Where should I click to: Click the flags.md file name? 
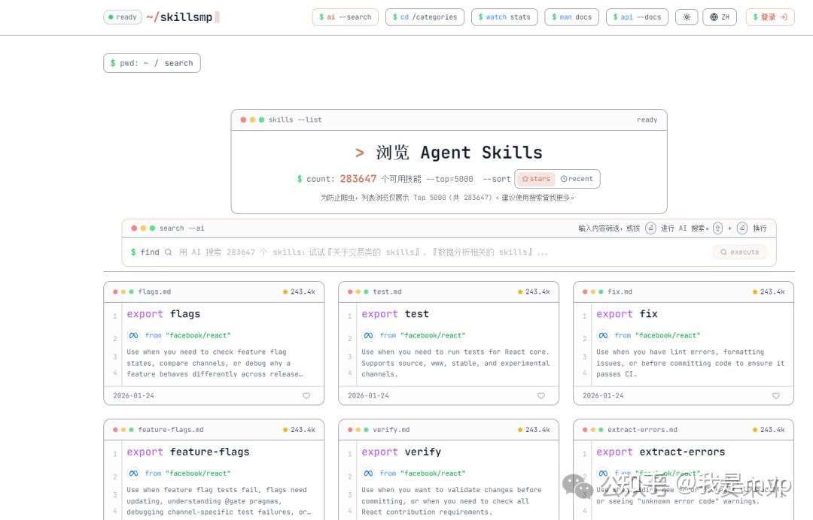pyautogui.click(x=154, y=292)
